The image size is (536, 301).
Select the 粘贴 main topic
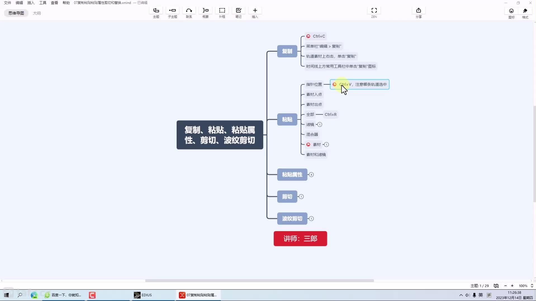coord(287,120)
